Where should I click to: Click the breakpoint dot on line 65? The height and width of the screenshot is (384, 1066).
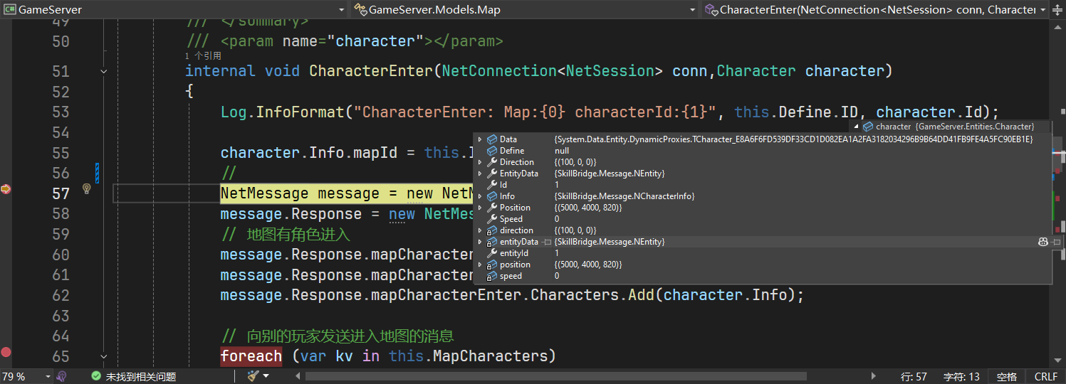click(x=6, y=352)
